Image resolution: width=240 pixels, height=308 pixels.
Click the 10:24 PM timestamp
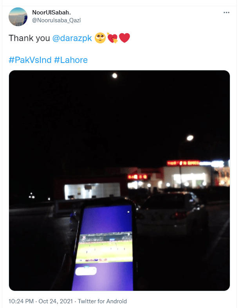pyautogui.click(x=21, y=301)
